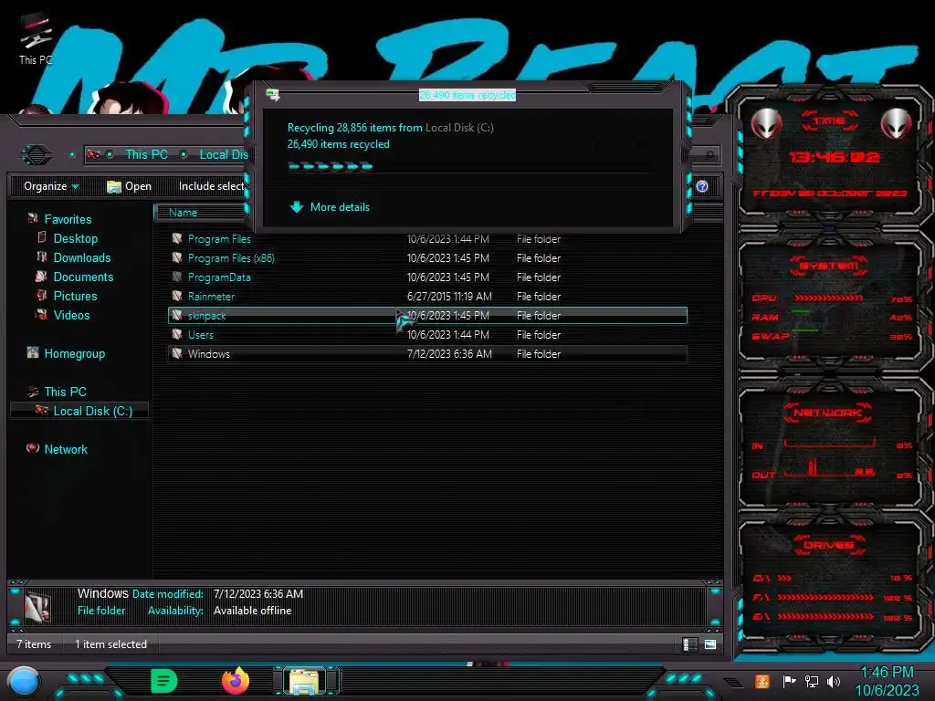Select Network in the navigation pane
Image resolution: width=935 pixels, height=701 pixels.
66,449
